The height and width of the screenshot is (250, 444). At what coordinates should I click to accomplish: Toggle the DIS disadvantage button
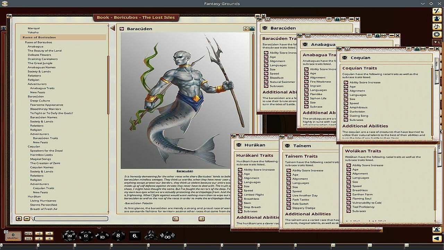click(28, 239)
